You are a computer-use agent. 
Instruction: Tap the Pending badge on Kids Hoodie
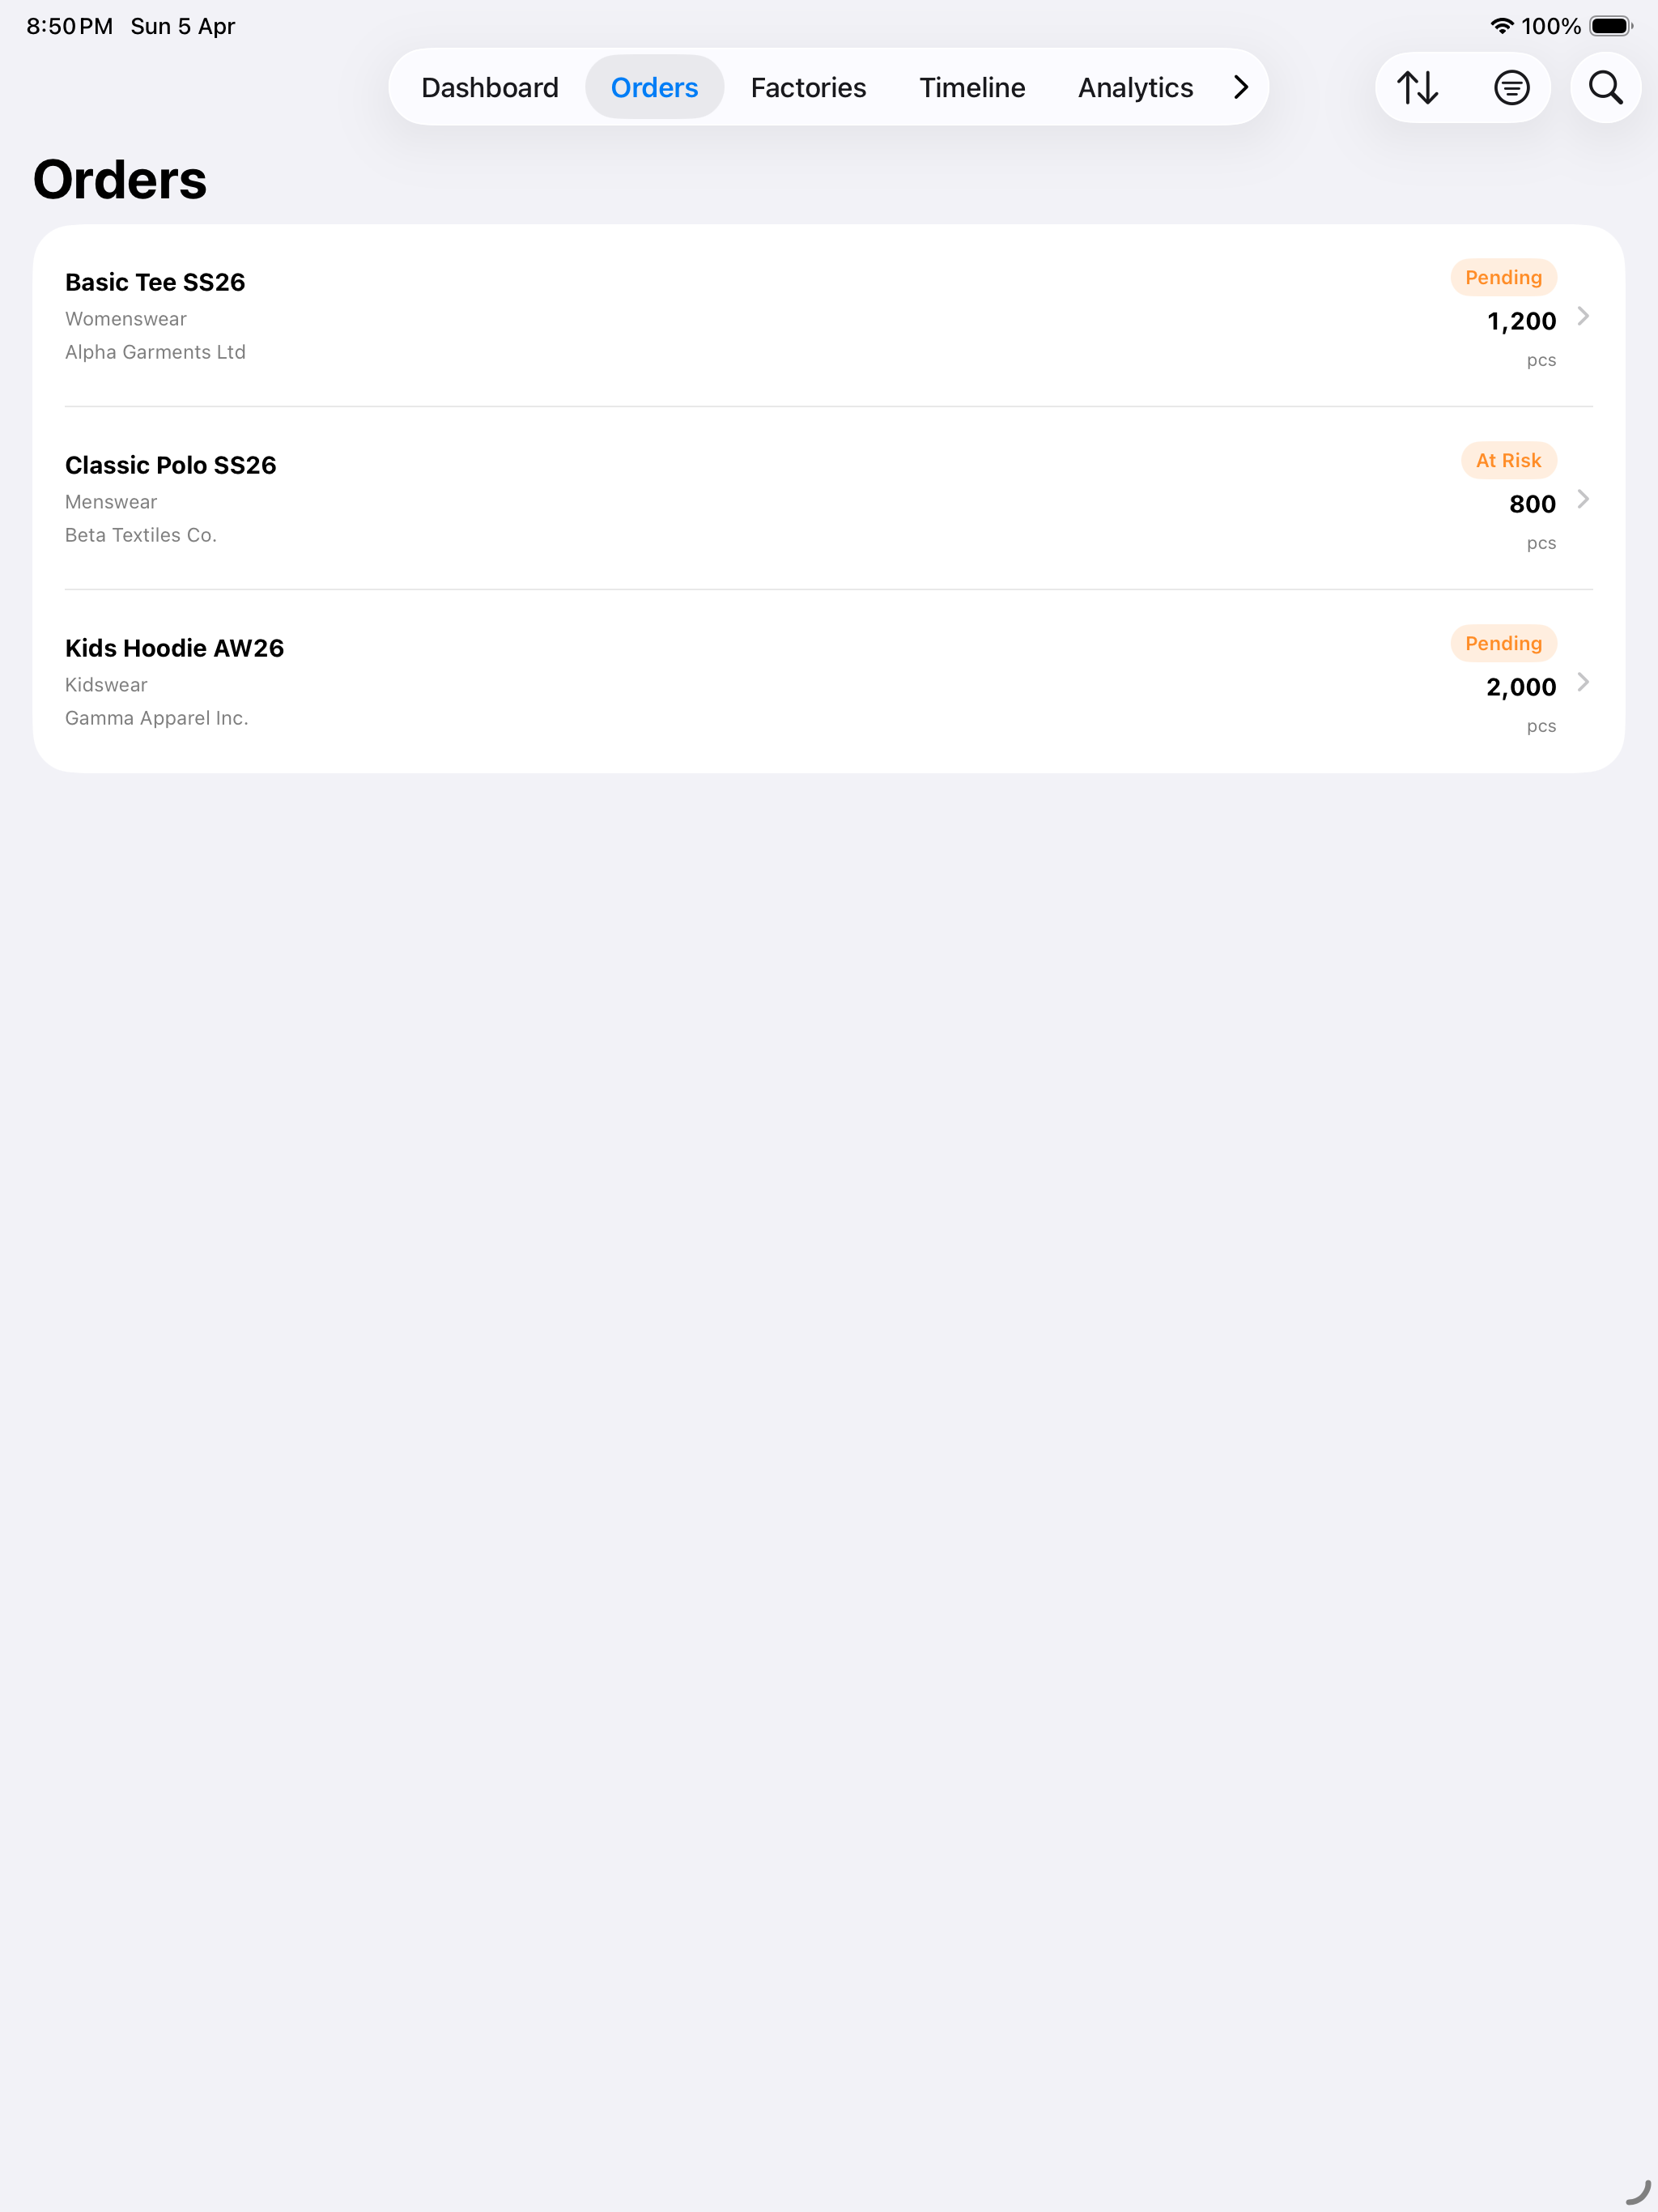[1503, 643]
